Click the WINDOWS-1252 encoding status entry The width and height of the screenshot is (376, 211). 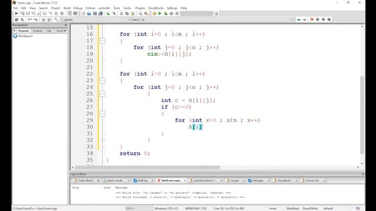pos(196,209)
